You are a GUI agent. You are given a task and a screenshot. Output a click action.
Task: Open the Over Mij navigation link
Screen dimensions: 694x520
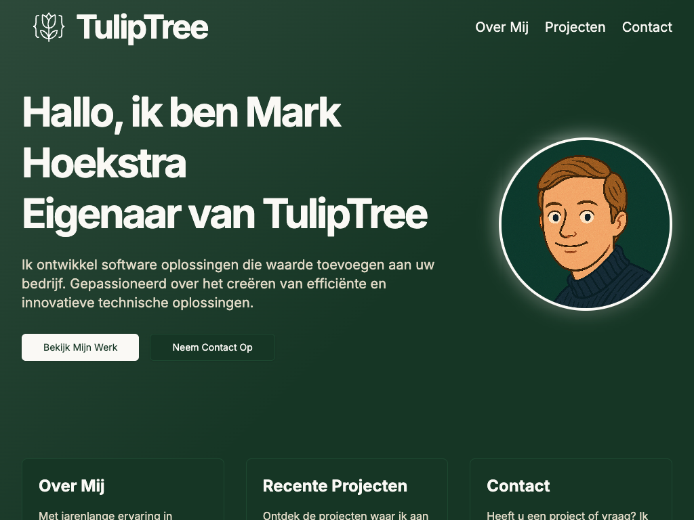[502, 27]
